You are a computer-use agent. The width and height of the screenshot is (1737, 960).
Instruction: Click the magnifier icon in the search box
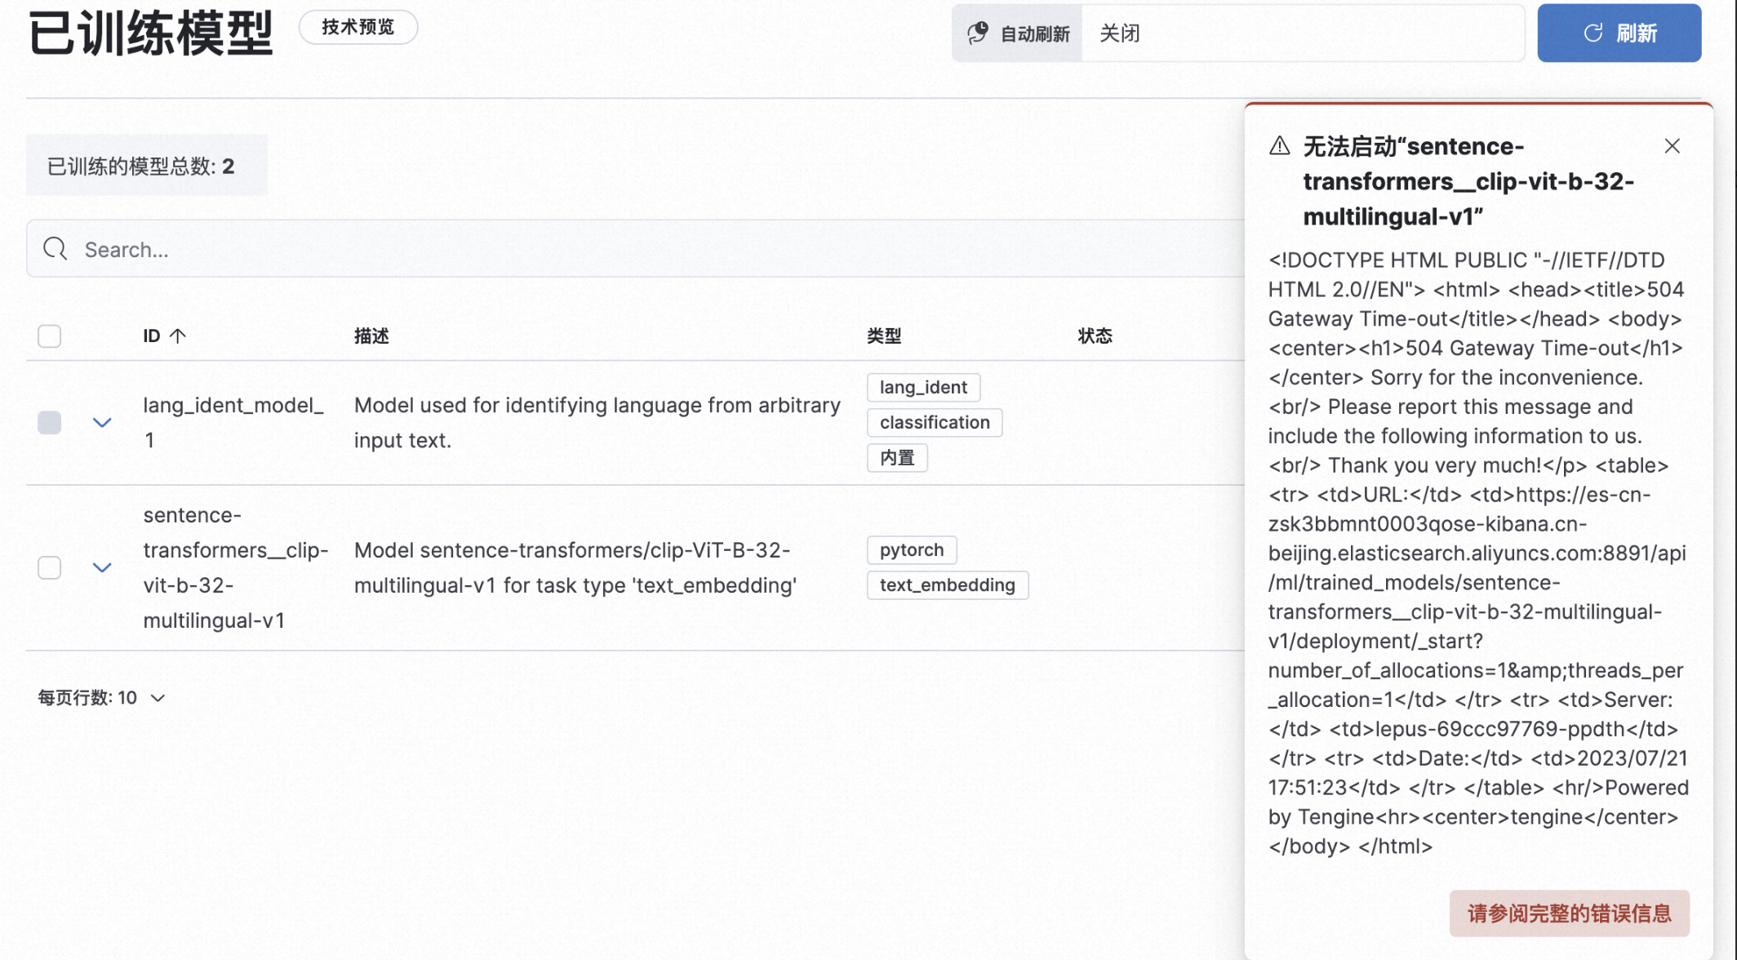(x=56, y=249)
